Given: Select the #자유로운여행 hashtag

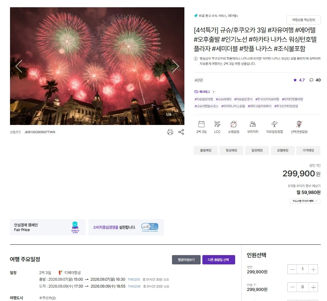Looking at the screenshot, I should click(x=204, y=99).
